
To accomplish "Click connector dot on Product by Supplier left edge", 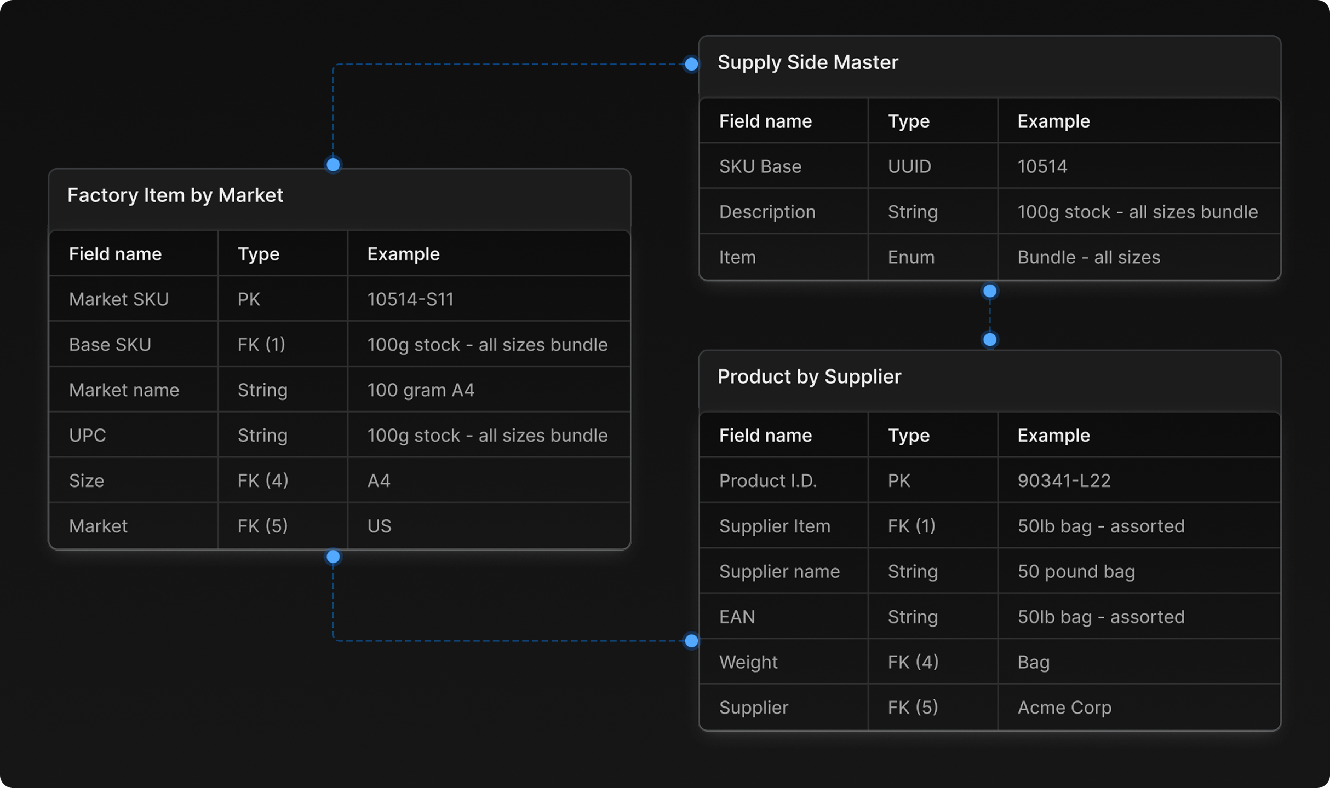I will pyautogui.click(x=691, y=641).
